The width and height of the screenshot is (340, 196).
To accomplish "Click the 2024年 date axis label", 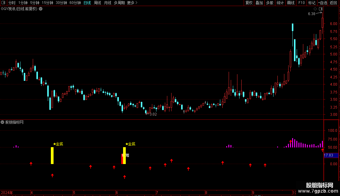I will pyautogui.click(x=7, y=193).
